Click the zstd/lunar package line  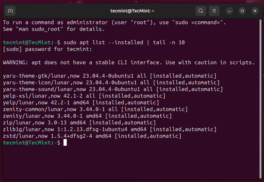click(x=92, y=136)
